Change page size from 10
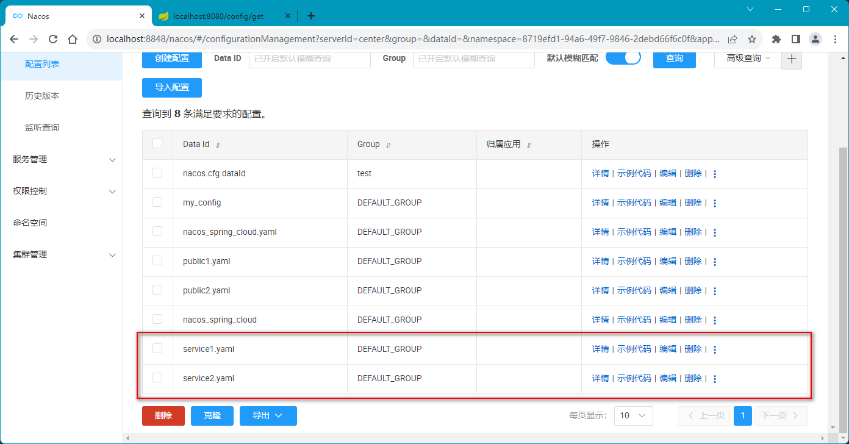 point(633,415)
